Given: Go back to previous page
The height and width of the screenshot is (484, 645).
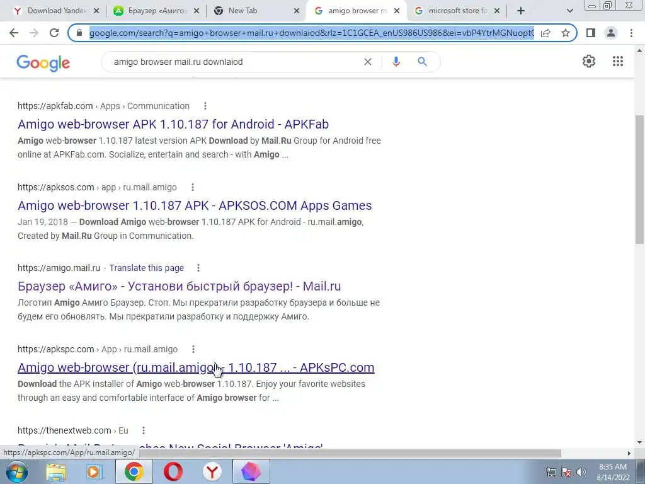Looking at the screenshot, I should point(14,33).
